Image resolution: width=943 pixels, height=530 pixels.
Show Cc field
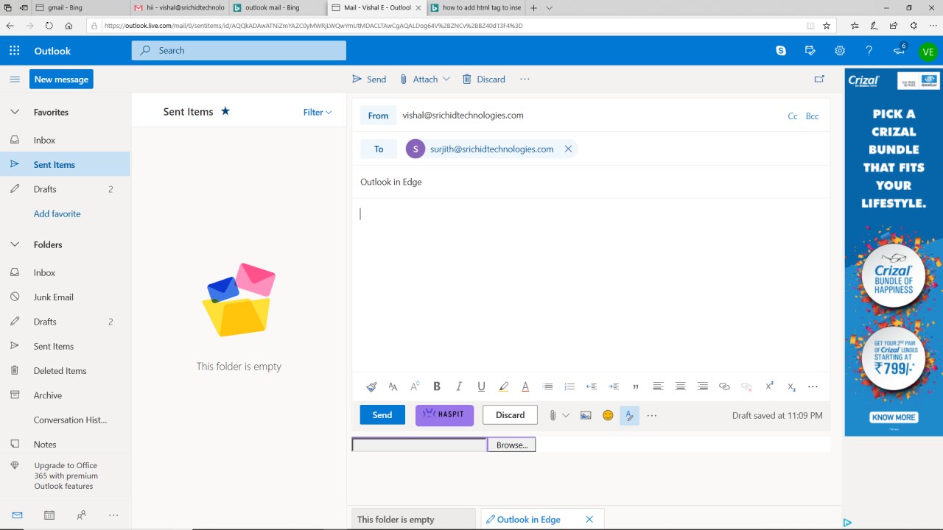coord(793,116)
